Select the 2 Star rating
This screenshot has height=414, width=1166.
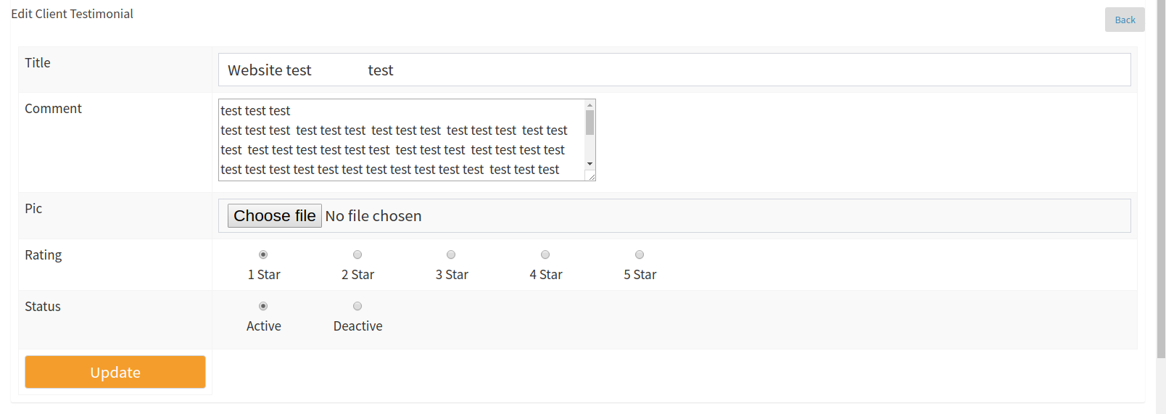[357, 254]
